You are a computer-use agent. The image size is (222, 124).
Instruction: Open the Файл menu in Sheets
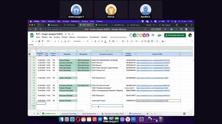(38, 37)
